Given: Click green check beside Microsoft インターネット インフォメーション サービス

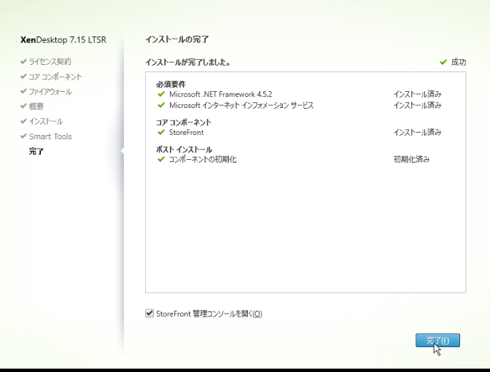Looking at the screenshot, I should coord(161,105).
